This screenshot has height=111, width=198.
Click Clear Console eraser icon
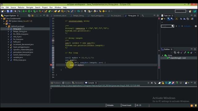point(160,83)
